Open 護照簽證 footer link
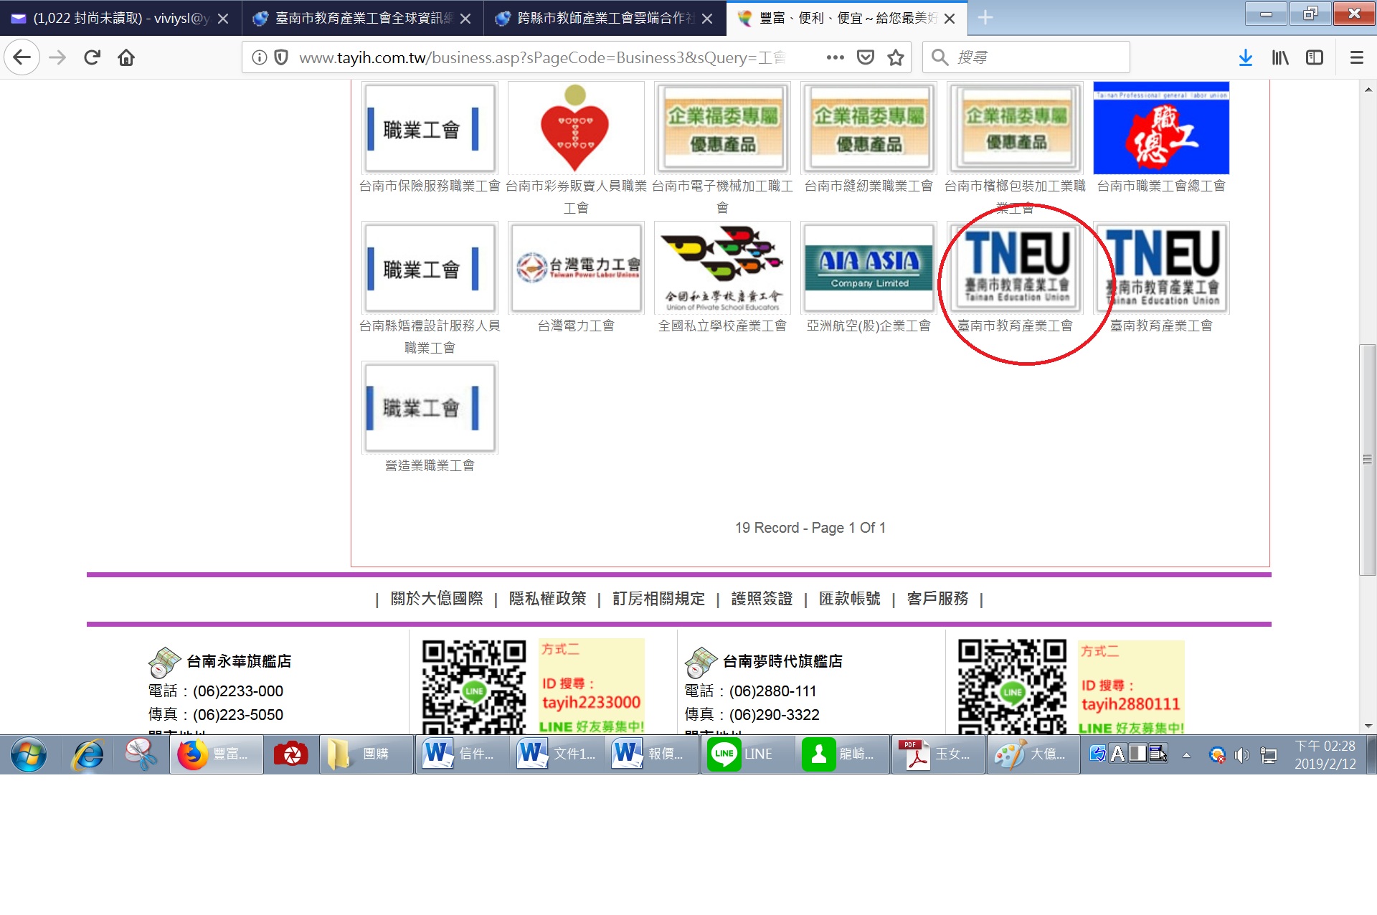Screen dimensions: 1377x915 click(x=762, y=598)
